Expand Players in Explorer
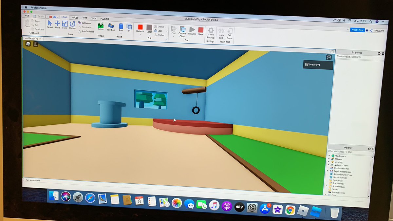393x221 pixels. (x=328, y=159)
